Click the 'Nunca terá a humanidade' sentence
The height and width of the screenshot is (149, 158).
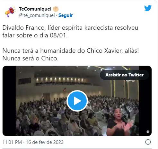(x=71, y=51)
